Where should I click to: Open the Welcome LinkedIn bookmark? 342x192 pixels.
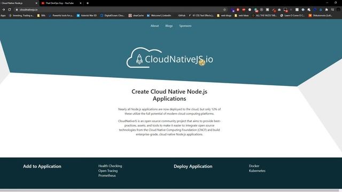tap(159, 15)
